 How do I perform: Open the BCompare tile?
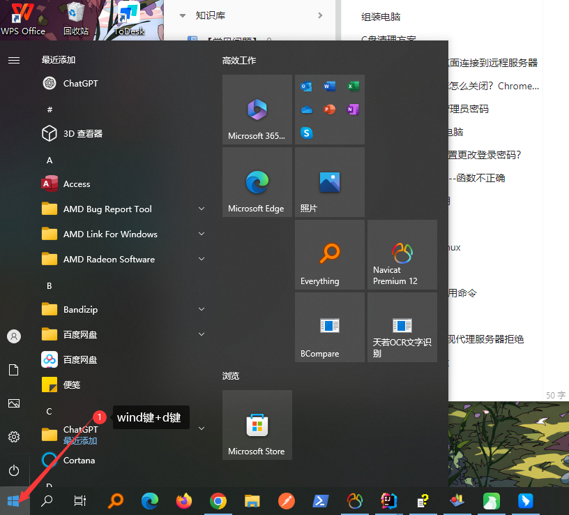click(x=330, y=327)
